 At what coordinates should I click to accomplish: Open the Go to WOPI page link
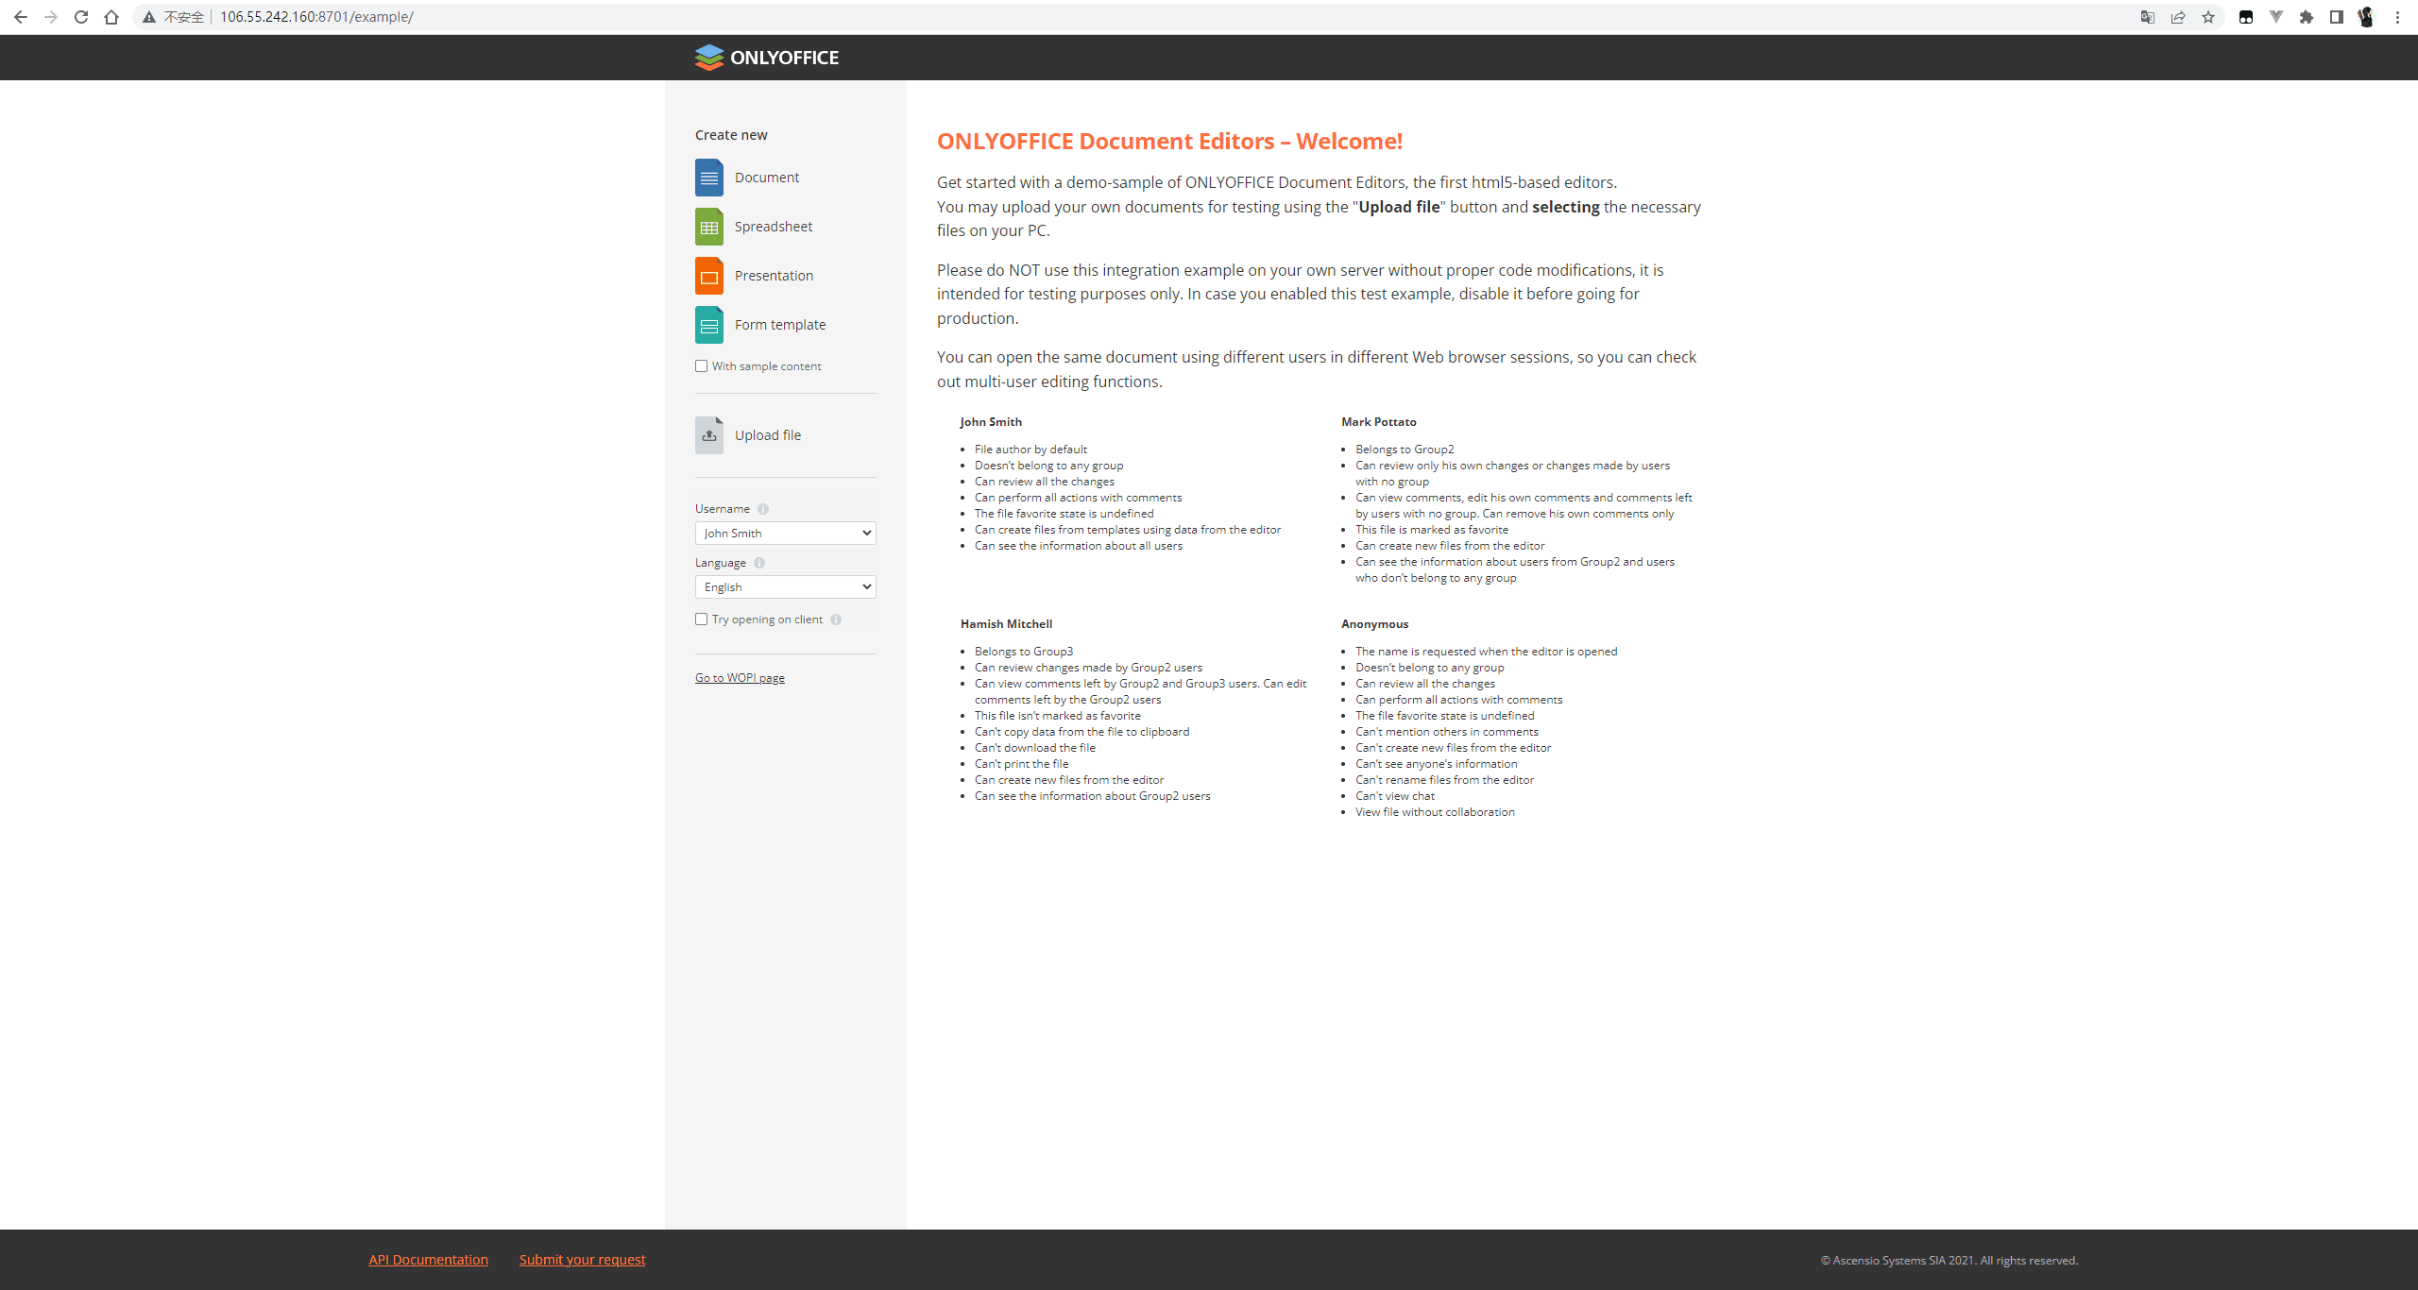740,678
